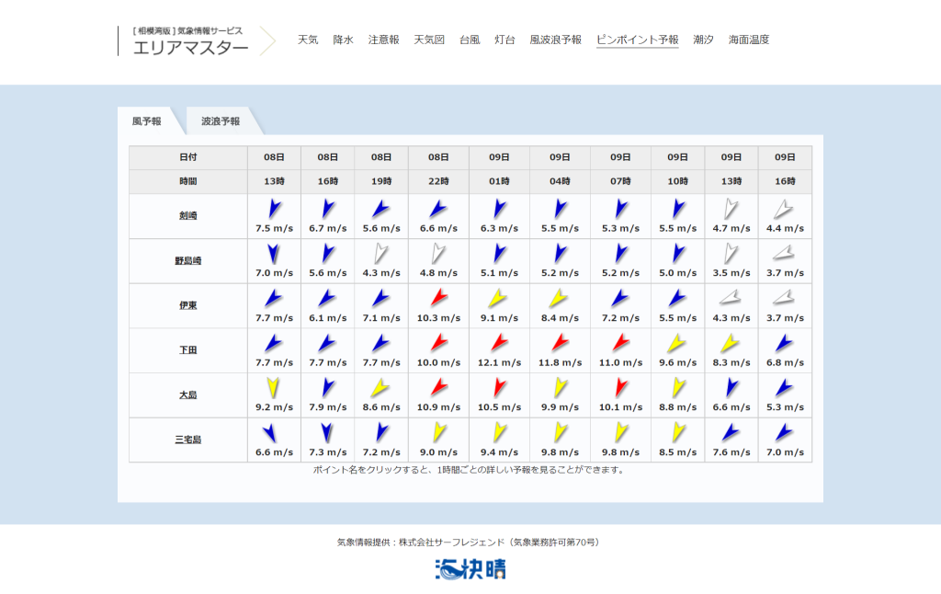Switch to the 波浪予報 tab

[x=221, y=120]
